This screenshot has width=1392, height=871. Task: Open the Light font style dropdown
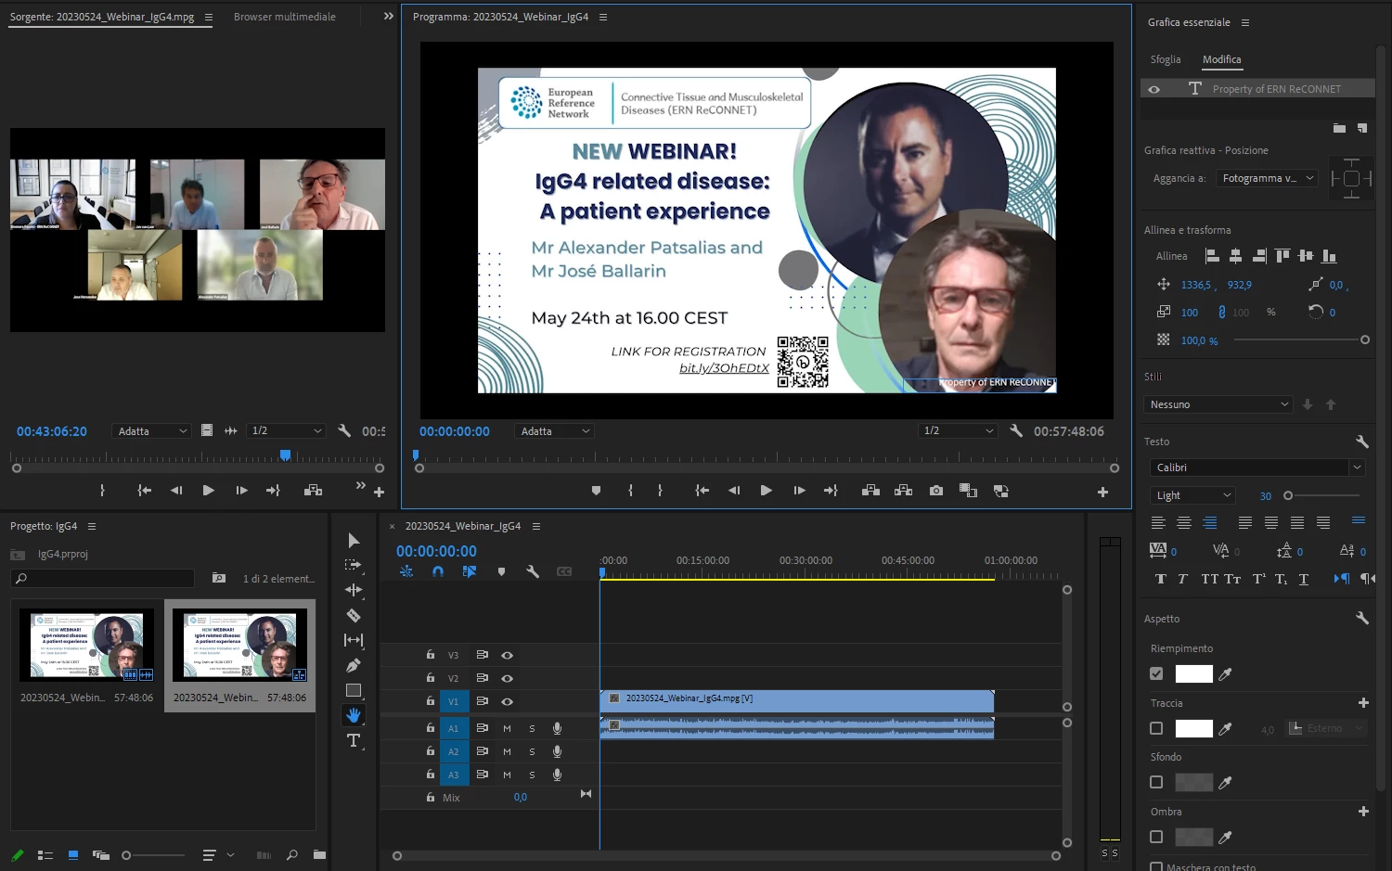(1192, 495)
